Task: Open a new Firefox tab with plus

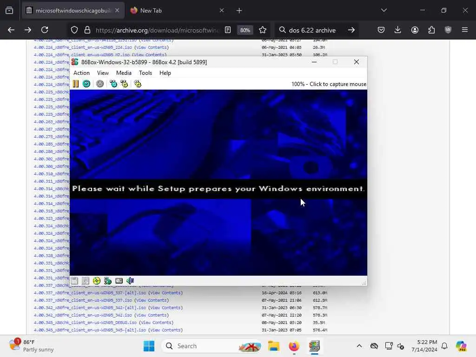Action: (239, 11)
